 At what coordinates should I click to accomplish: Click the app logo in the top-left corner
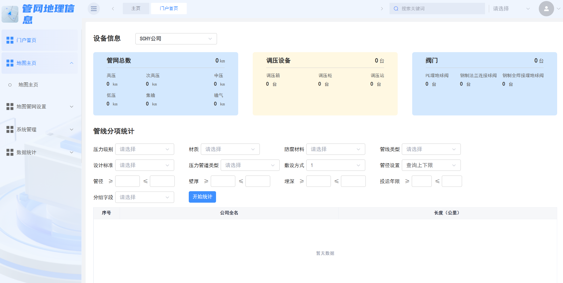[10, 14]
